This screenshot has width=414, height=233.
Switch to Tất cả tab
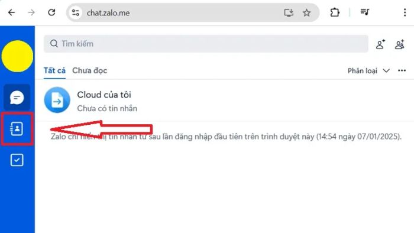click(54, 71)
